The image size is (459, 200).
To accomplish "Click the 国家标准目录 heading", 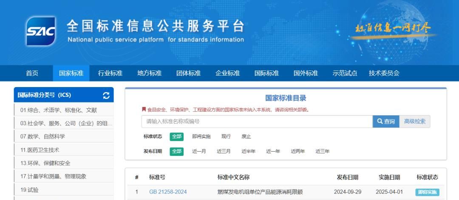I will 286,98.
